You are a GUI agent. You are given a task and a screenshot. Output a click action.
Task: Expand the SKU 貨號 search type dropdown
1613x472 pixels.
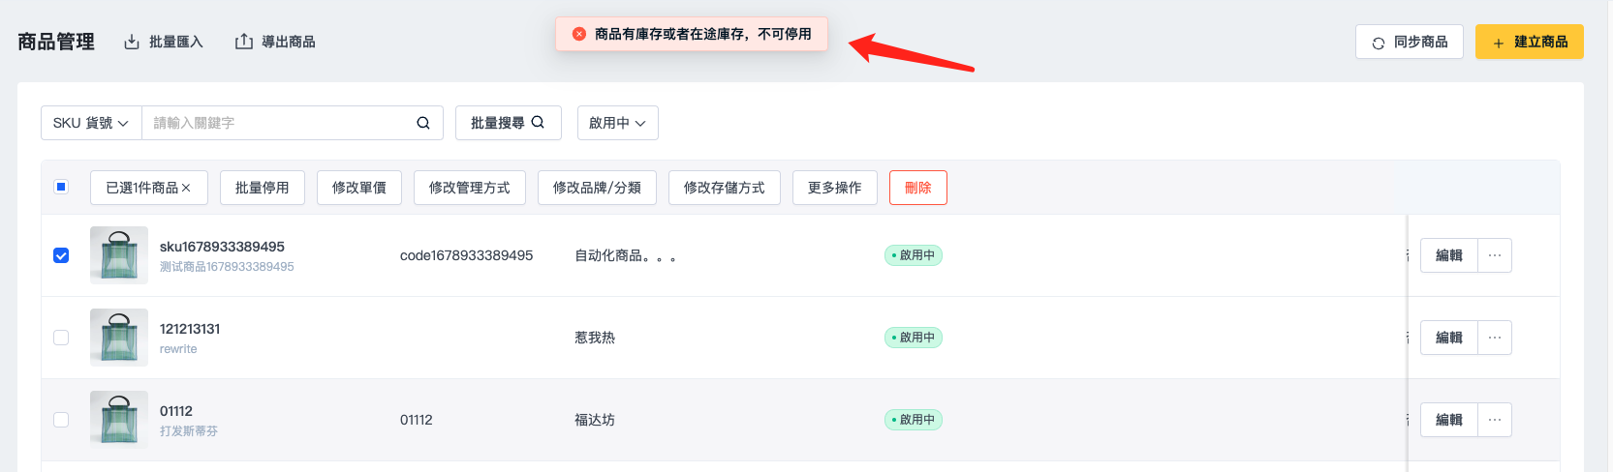(91, 123)
